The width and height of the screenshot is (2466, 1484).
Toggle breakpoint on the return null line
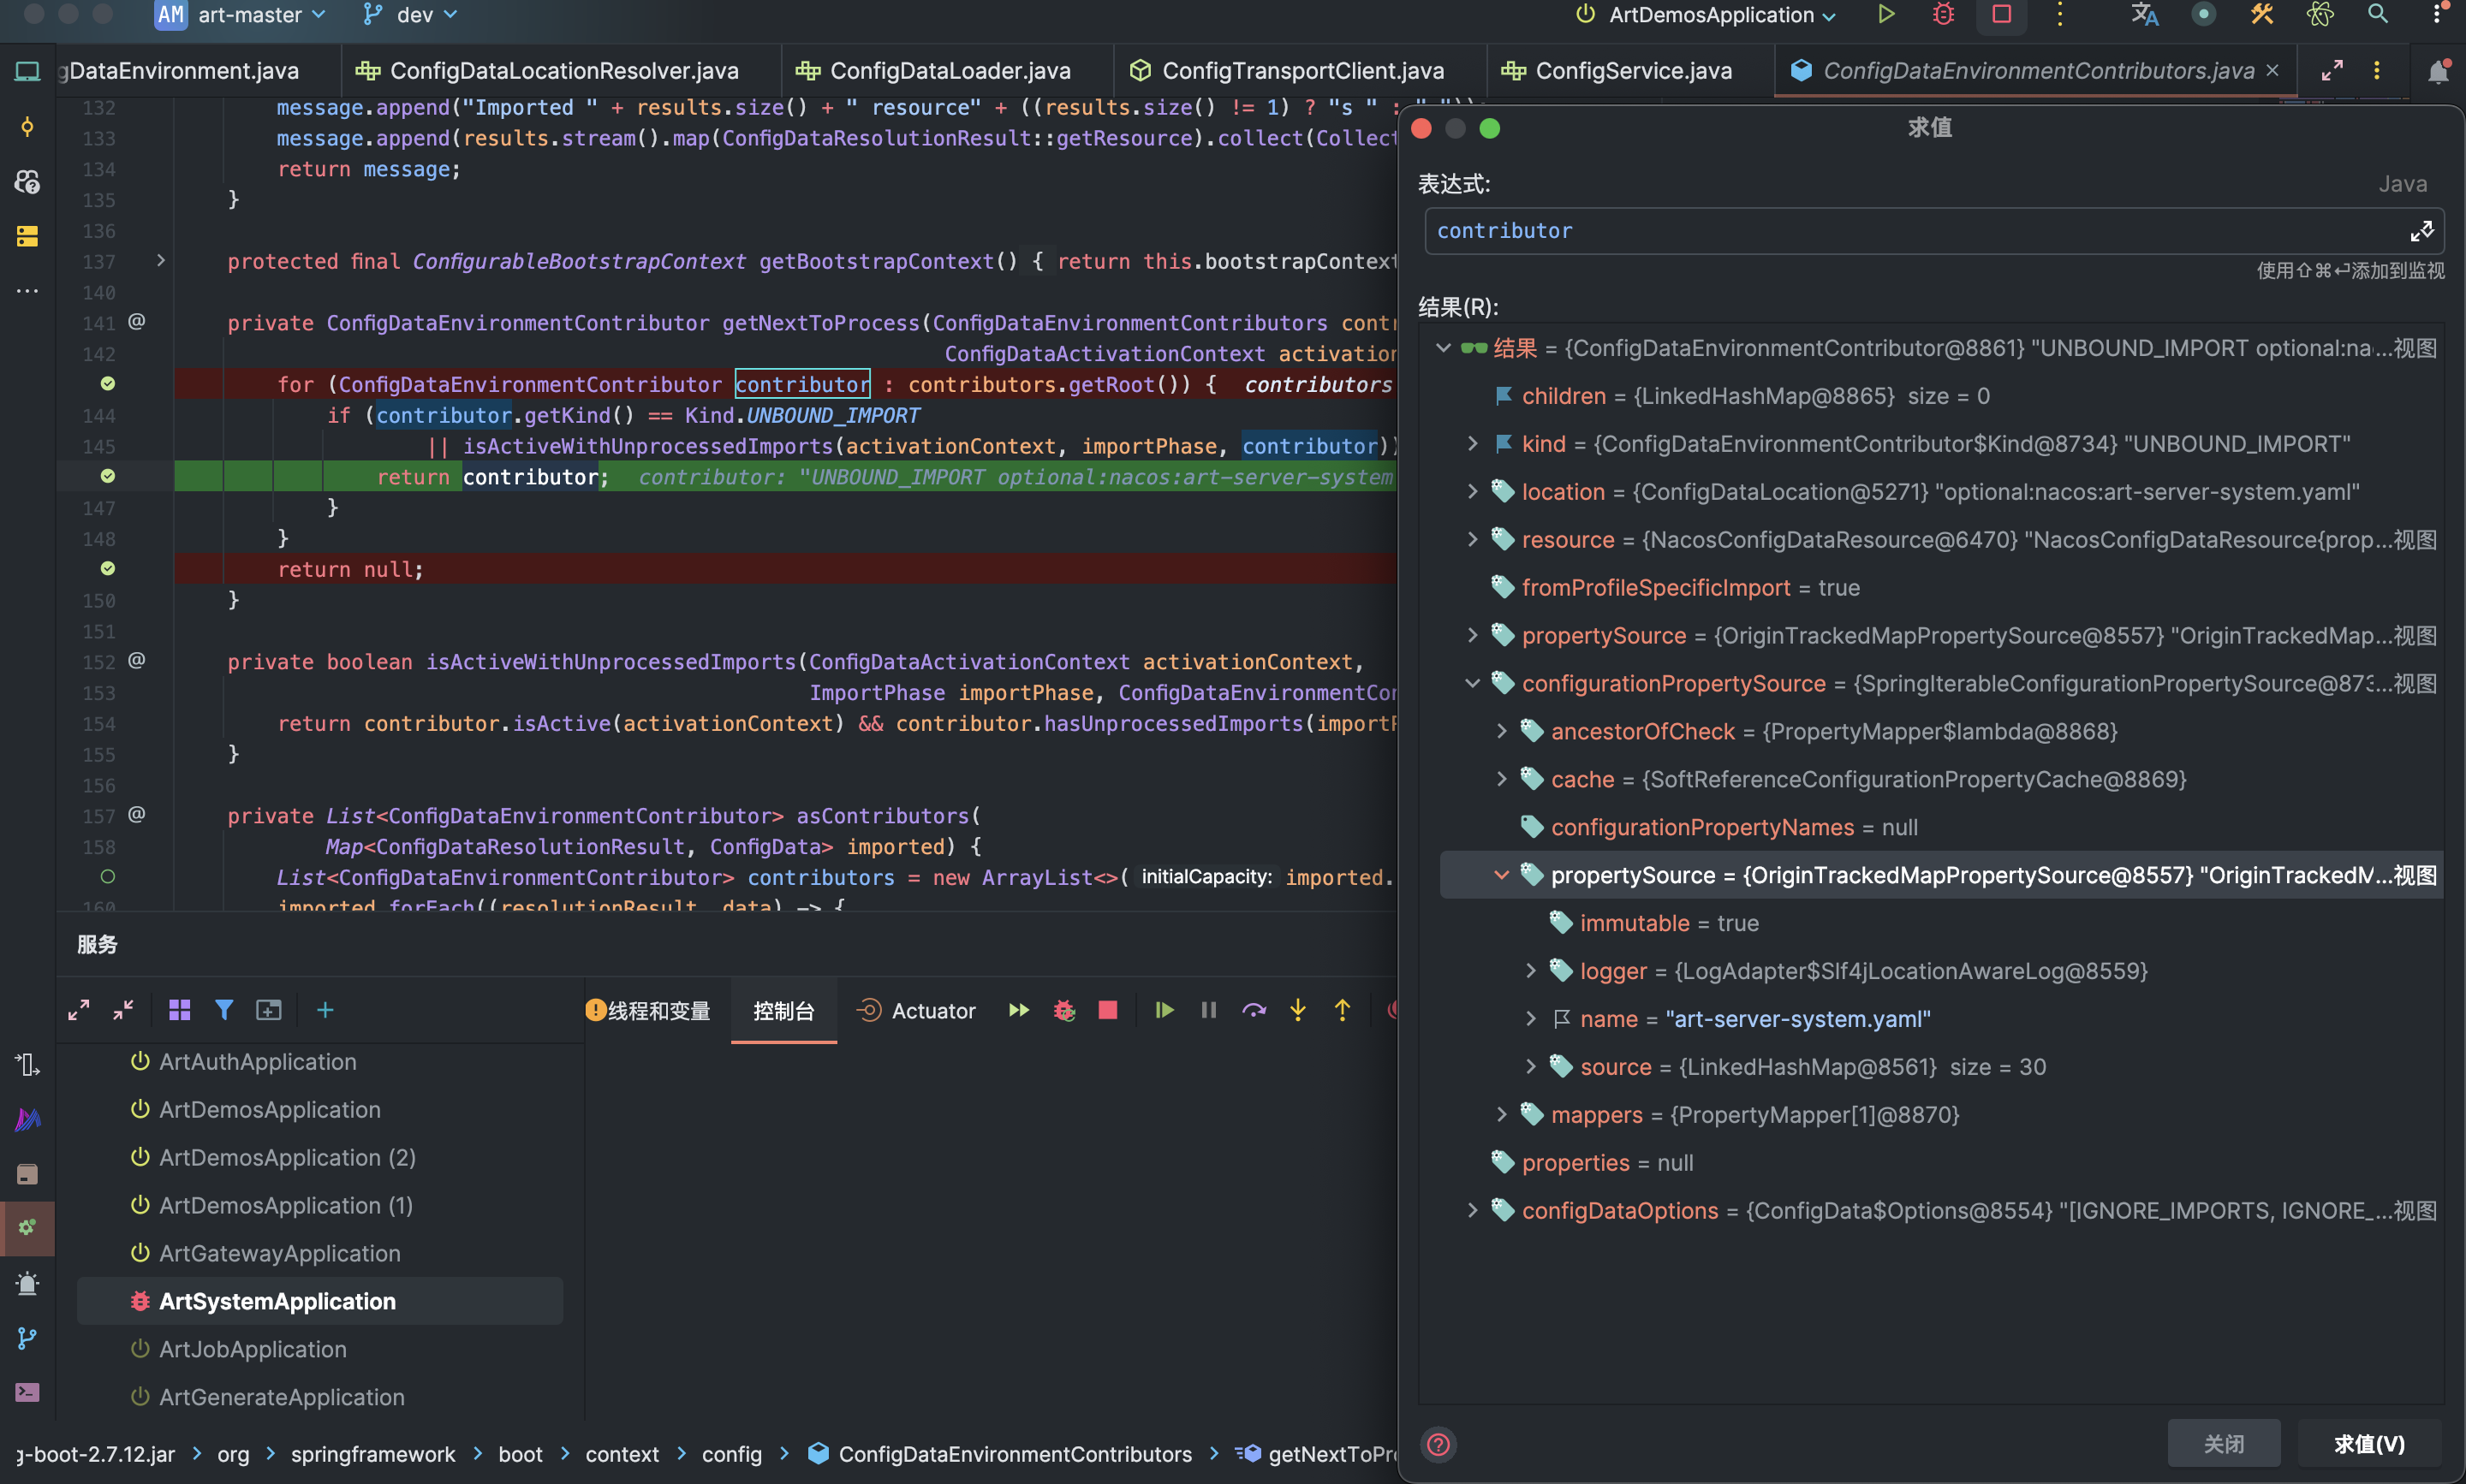pos(108,569)
